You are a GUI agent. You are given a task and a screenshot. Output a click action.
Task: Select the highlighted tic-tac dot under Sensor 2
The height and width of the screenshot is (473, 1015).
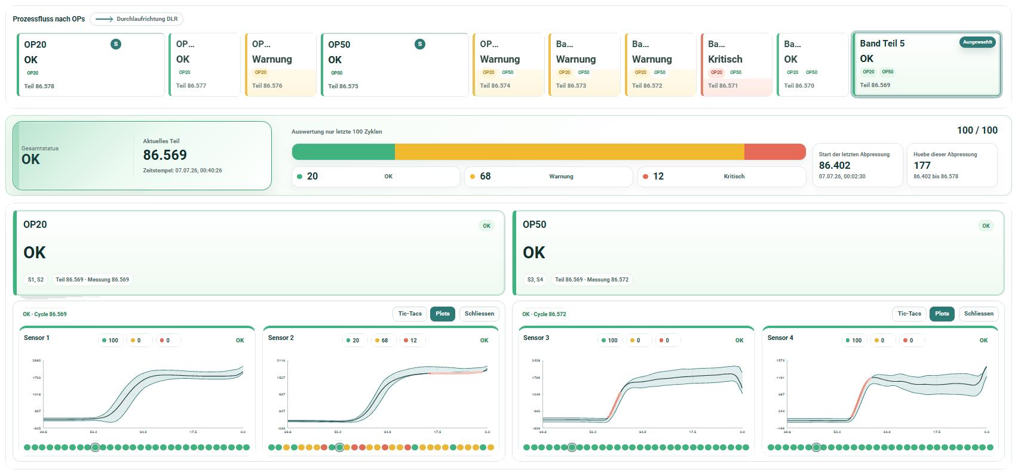(339, 447)
